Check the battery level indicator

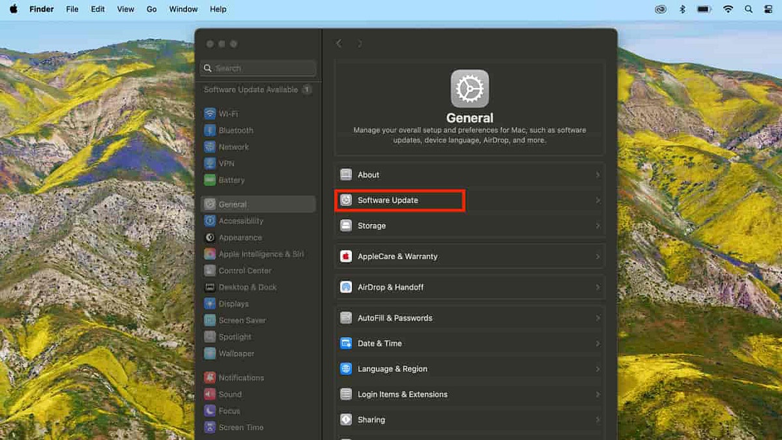point(704,8)
